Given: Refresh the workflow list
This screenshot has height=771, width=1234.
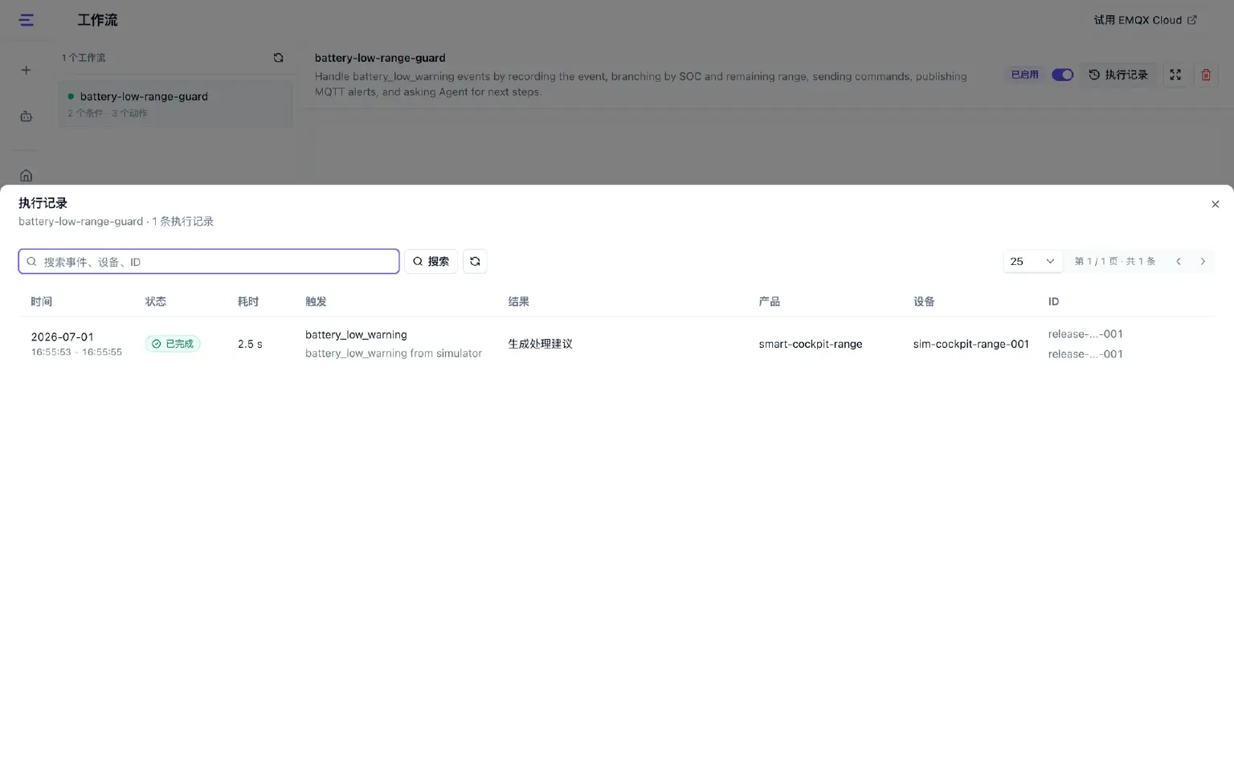Looking at the screenshot, I should click(278, 58).
